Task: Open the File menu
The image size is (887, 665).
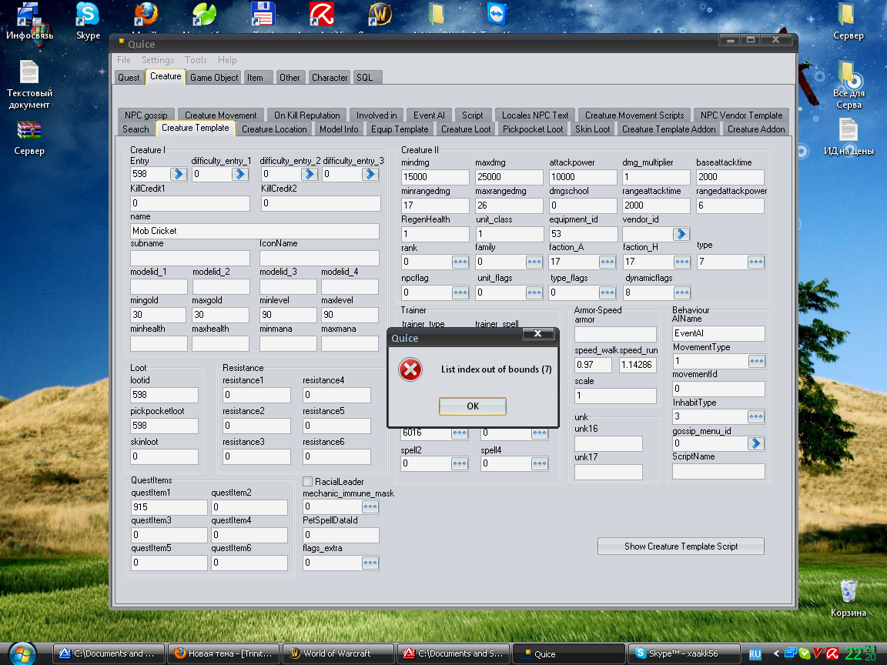Action: [124, 60]
